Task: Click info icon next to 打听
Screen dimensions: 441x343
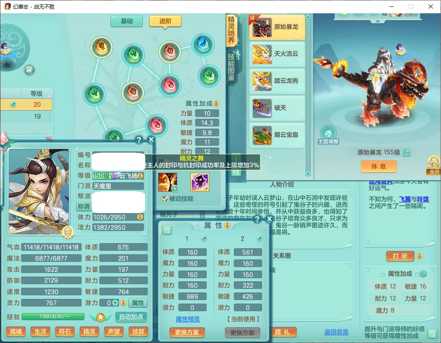Action: 420,256
